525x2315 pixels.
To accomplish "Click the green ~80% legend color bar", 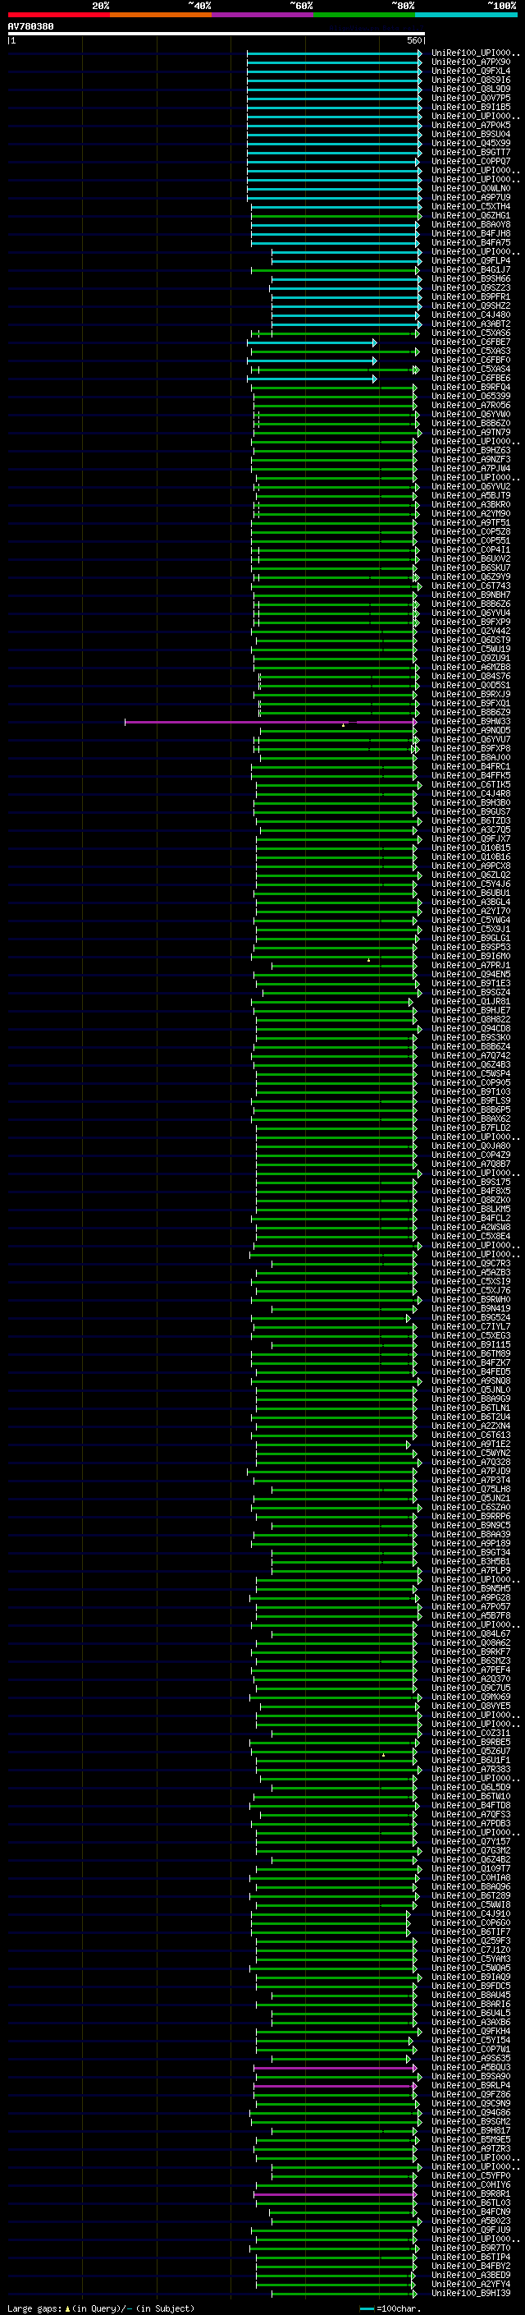I will [364, 15].
